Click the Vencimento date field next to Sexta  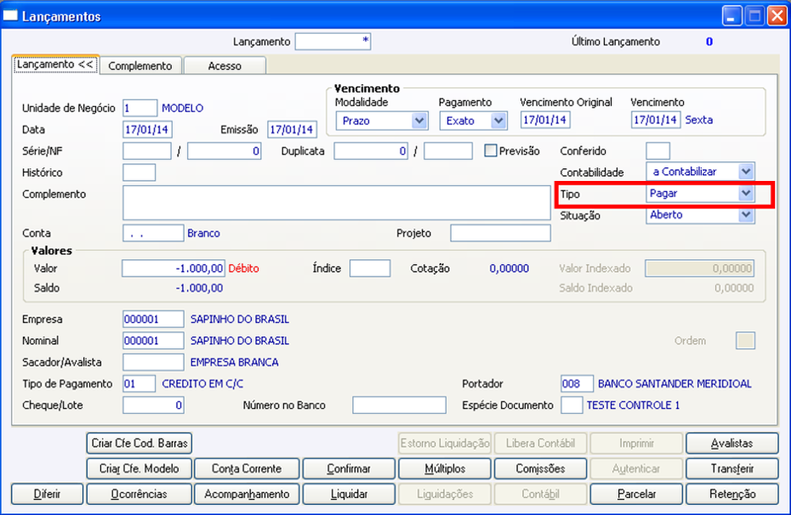click(656, 120)
